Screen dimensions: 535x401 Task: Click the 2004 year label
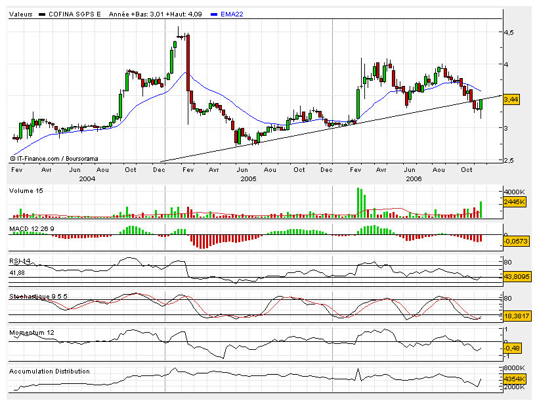87,179
